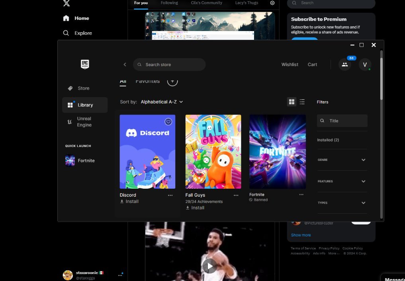
Task: Switch library to list view
Action: pyautogui.click(x=302, y=102)
